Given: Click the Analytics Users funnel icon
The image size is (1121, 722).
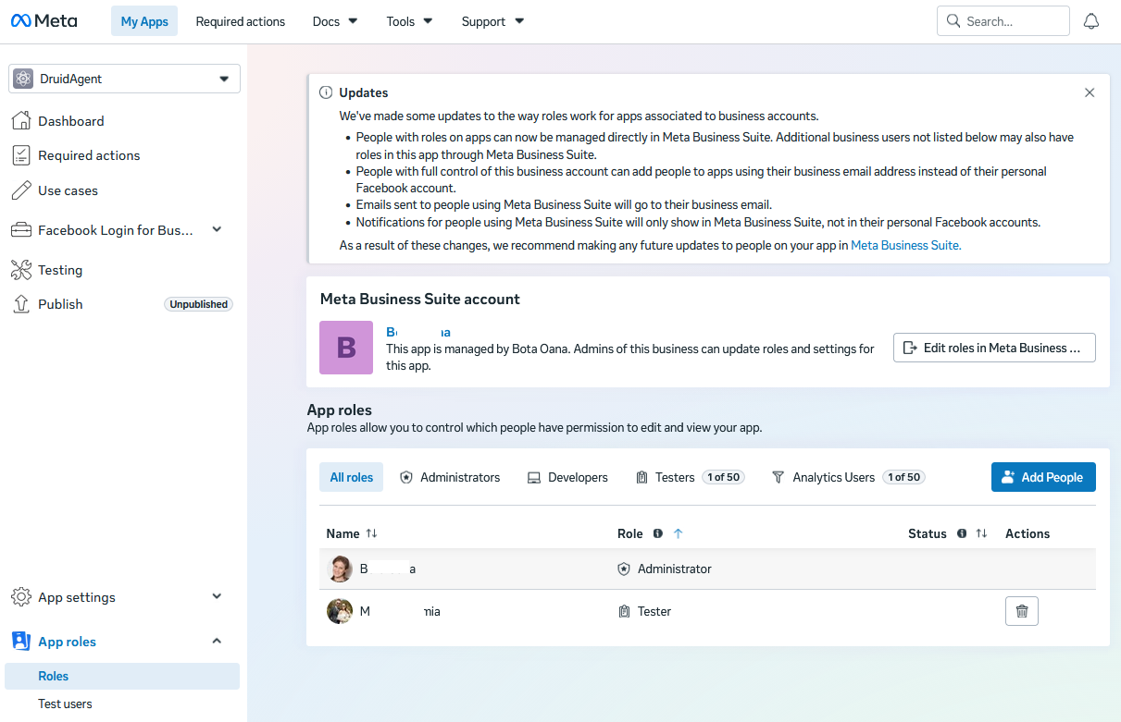Looking at the screenshot, I should [x=778, y=478].
